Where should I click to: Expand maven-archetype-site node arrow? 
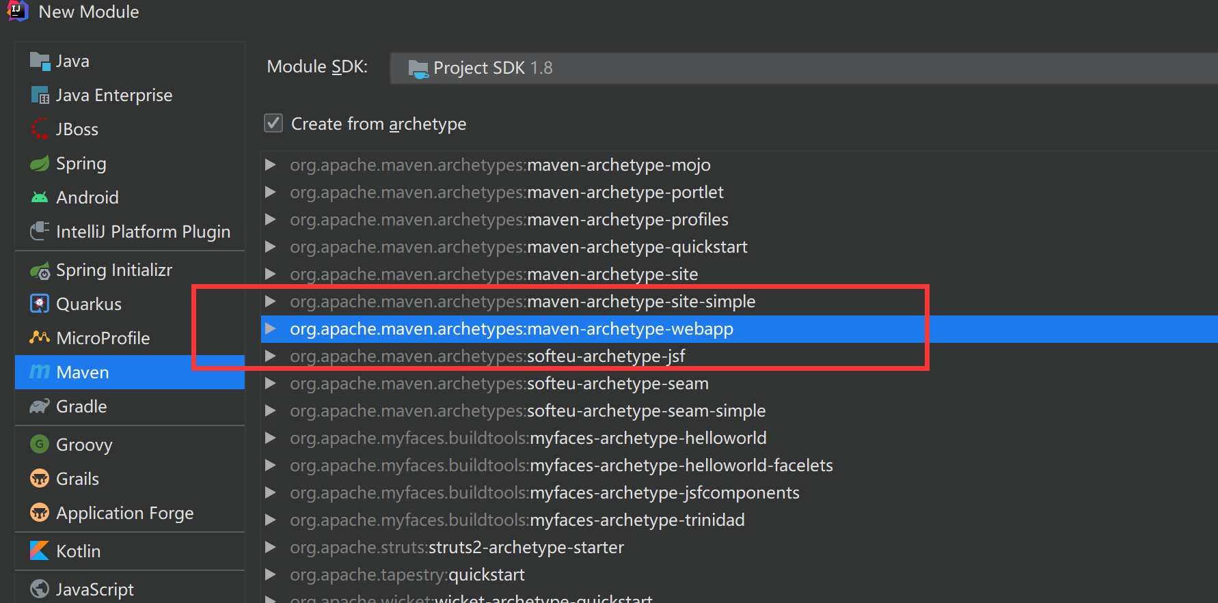[x=271, y=274]
